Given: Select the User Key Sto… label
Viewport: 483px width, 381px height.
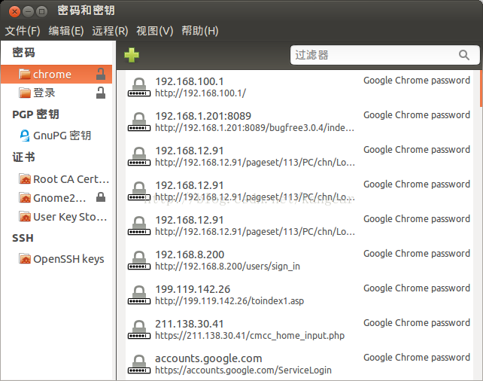Looking at the screenshot, I should tap(70, 217).
